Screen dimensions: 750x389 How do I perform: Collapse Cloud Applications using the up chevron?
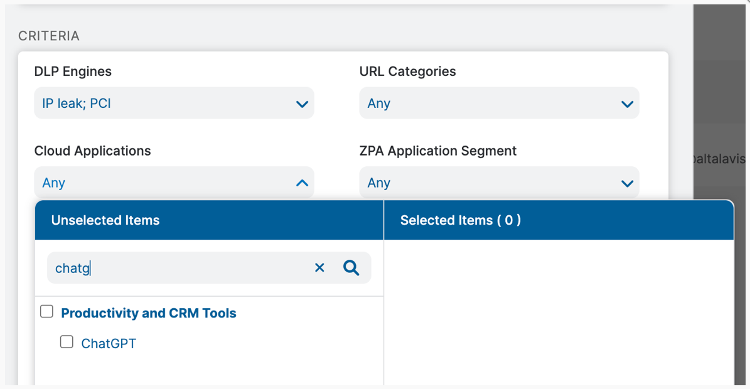point(302,183)
